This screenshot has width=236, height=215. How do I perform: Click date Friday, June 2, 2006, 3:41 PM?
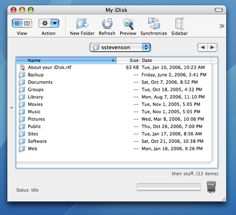(174, 75)
